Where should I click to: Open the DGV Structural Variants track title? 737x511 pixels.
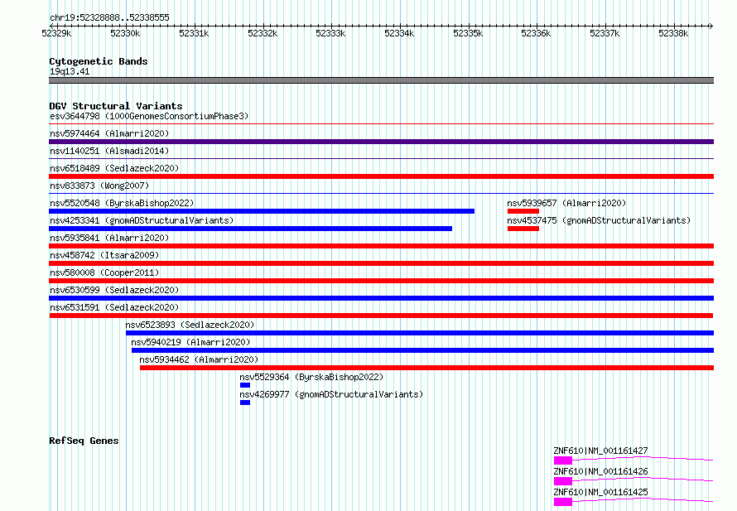(116, 106)
